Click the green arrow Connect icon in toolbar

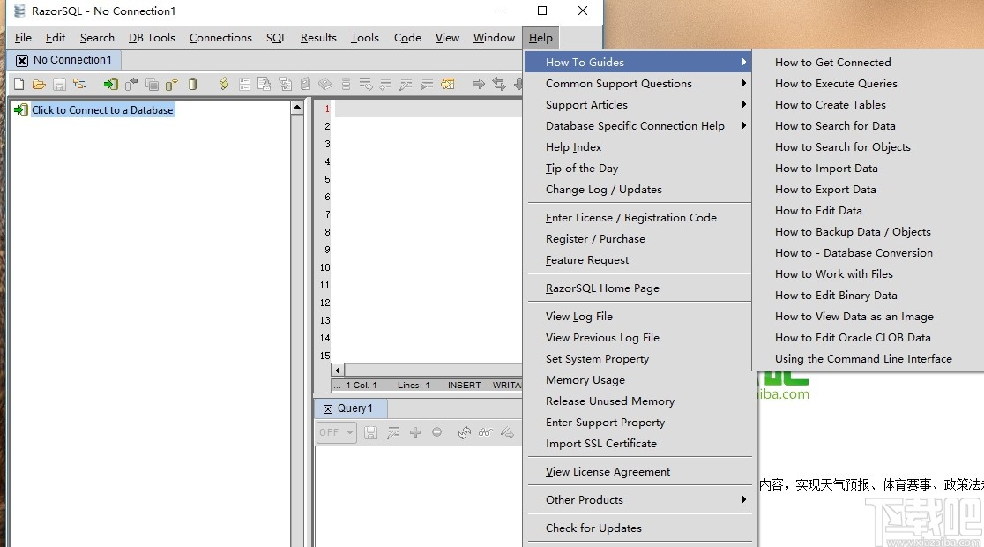point(111,84)
